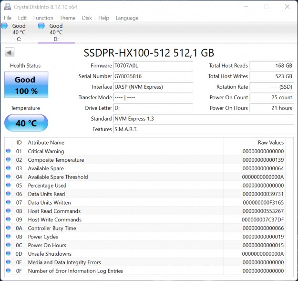
Task: Click the health orb of drive C: tab
Action: [x=4, y=26]
